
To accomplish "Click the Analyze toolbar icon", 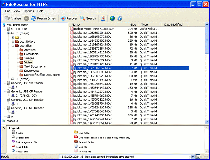I will click(x=7, y=18).
